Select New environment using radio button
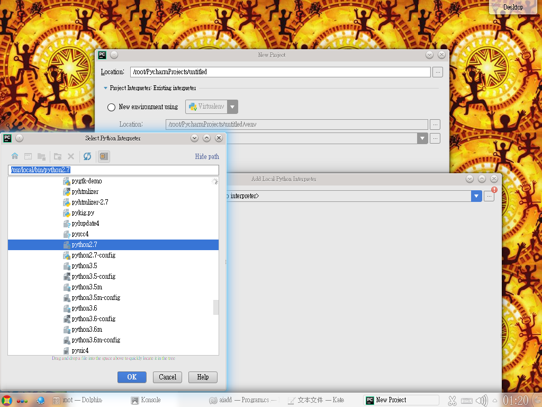This screenshot has width=542, height=407. [x=111, y=107]
